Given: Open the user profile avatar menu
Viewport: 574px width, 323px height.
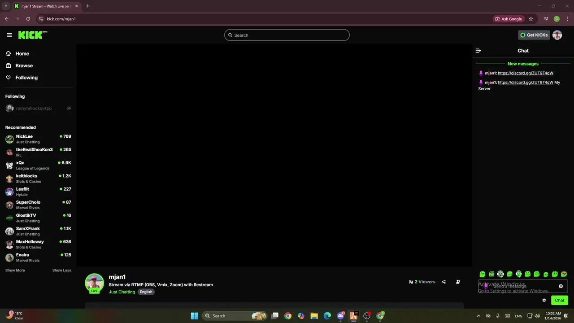Looking at the screenshot, I should click(557, 35).
